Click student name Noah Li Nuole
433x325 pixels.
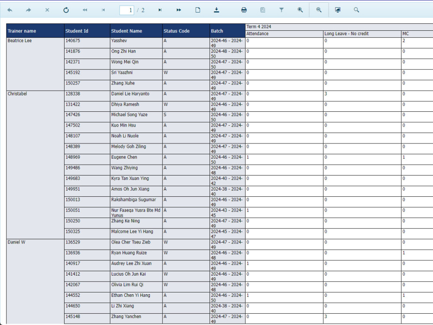[x=125, y=136]
